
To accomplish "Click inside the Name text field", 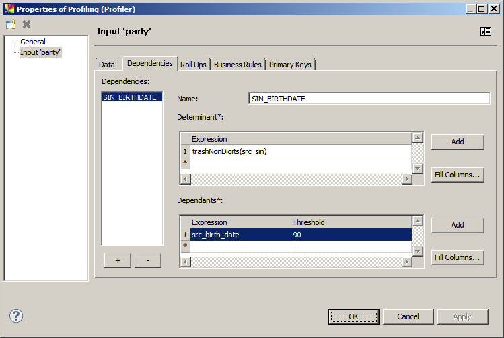I will click(x=369, y=99).
